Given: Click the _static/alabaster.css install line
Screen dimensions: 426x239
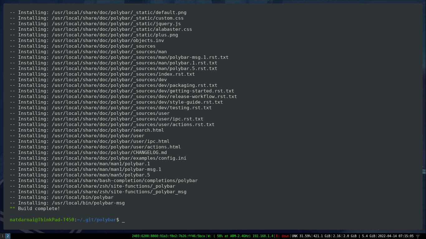Looking at the screenshot, I should pos(101,29).
